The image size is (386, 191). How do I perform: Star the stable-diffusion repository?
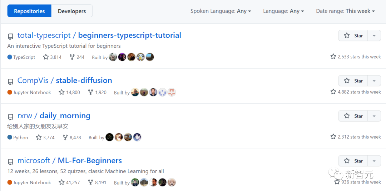coord(353,81)
